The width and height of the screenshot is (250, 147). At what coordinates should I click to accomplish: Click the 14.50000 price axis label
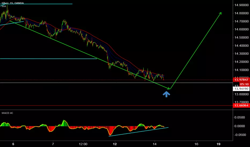[x=241, y=37]
